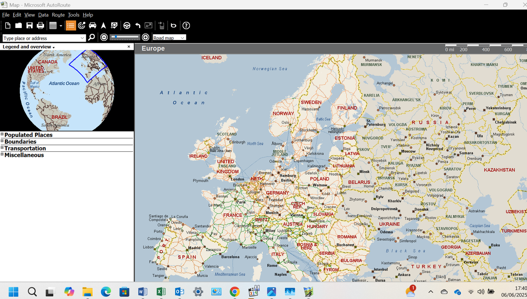Expand the Boundaries legend category
This screenshot has height=299, width=527.
[2, 141]
